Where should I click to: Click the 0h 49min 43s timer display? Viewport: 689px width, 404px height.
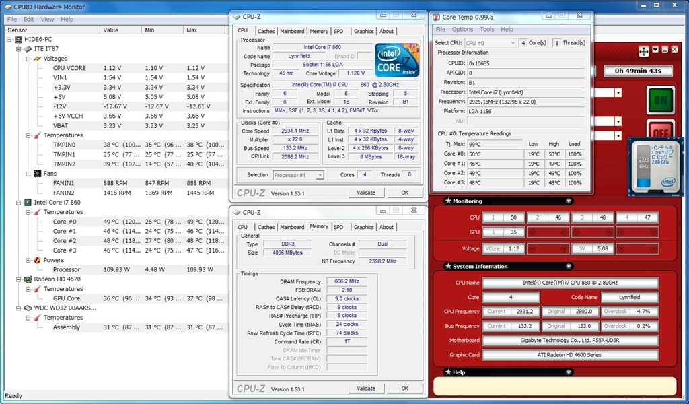click(638, 71)
